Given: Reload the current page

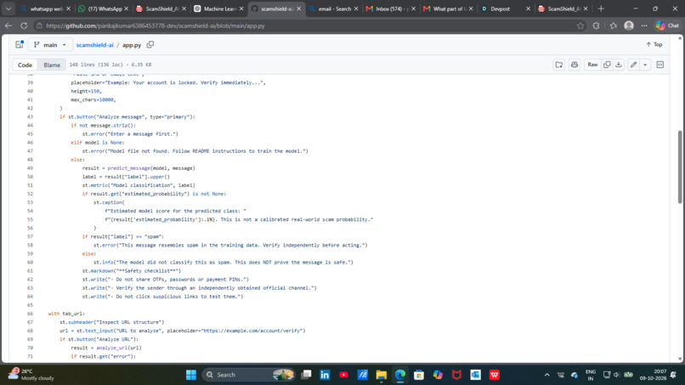Looking at the screenshot, I should coord(24,25).
